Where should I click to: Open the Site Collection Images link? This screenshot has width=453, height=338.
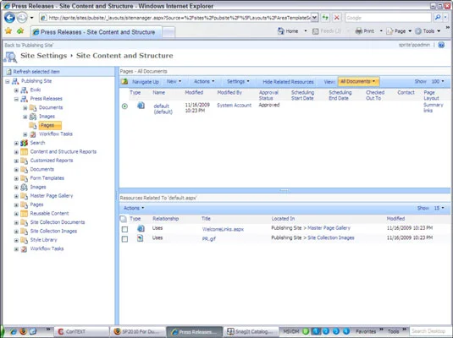click(331, 237)
